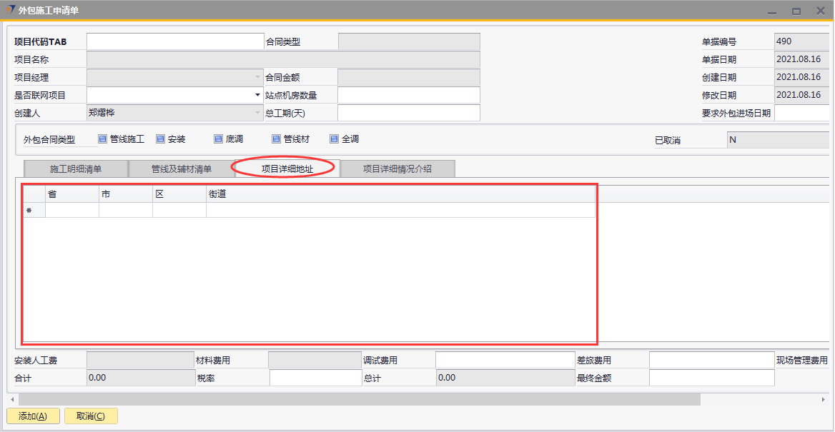Maximize the 外包施工申请单 window
The image size is (835, 432).
click(796, 11)
